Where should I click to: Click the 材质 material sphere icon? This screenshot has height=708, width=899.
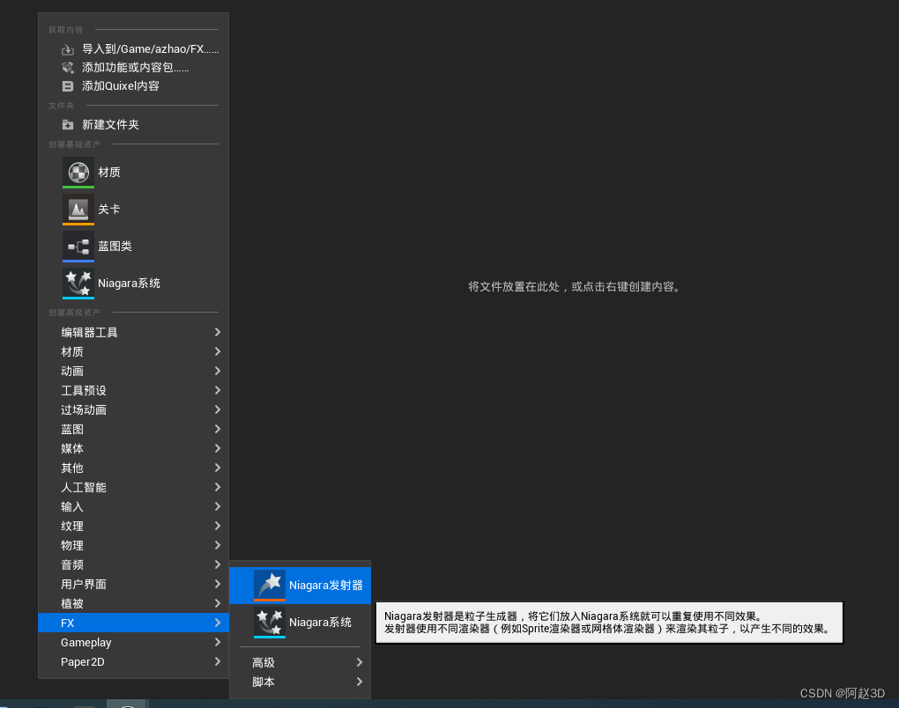click(78, 173)
